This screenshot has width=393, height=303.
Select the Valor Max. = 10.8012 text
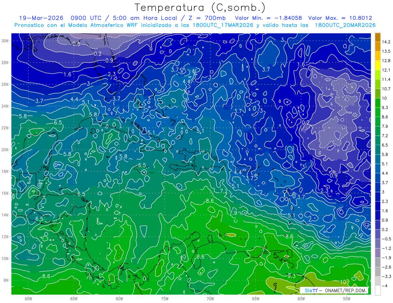click(340, 18)
